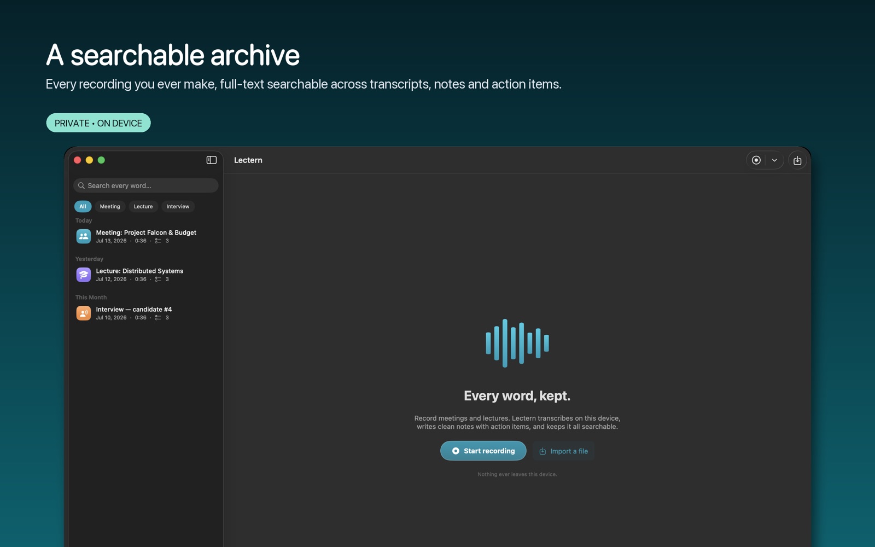875x547 pixels.
Task: Click the Lectern window title
Action: point(248,160)
